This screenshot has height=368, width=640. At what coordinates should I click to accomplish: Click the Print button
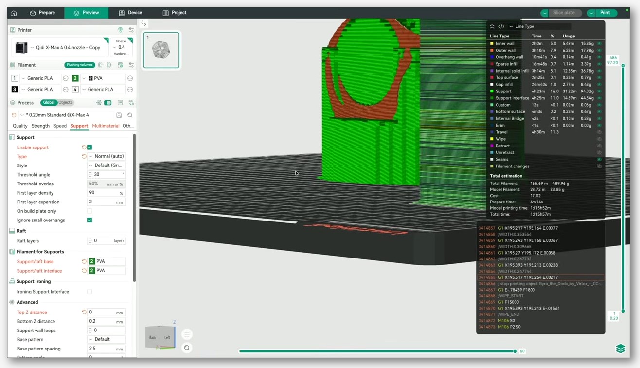pyautogui.click(x=607, y=13)
